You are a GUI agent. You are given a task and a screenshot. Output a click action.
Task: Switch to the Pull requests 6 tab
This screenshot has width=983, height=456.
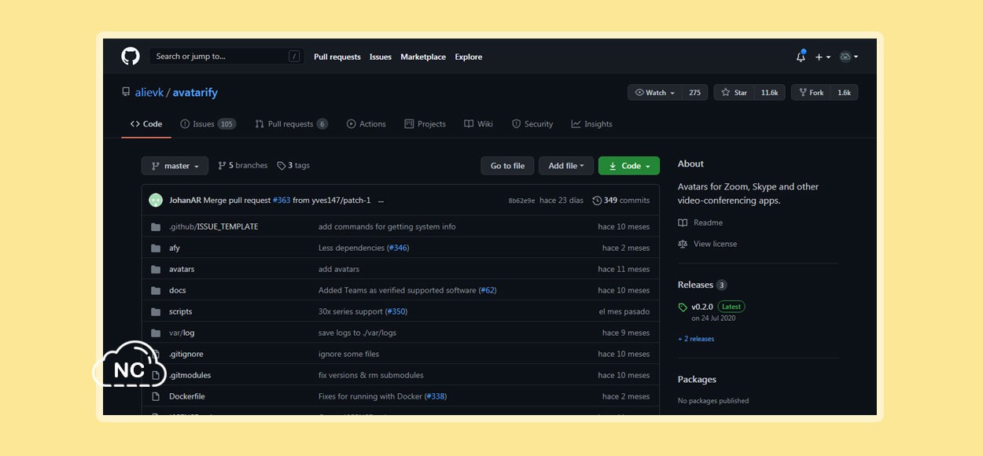[291, 124]
